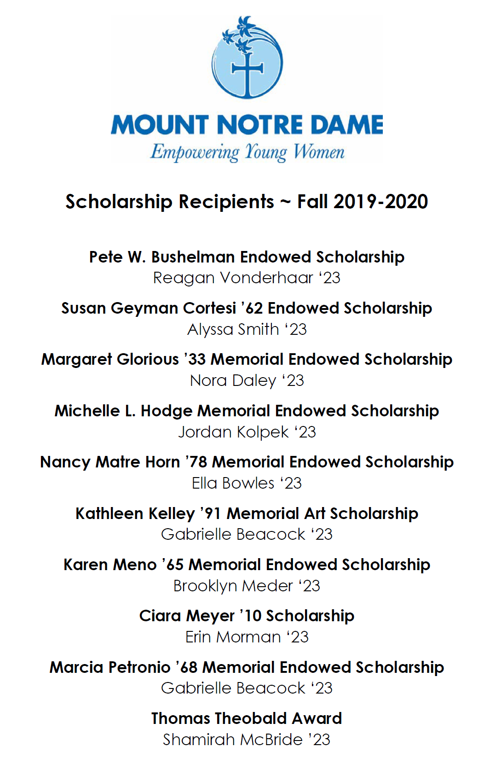Select the Michelle L. Hodge Memorial scholarship heading
Viewport: 490px width, 764px height.
pos(247,411)
